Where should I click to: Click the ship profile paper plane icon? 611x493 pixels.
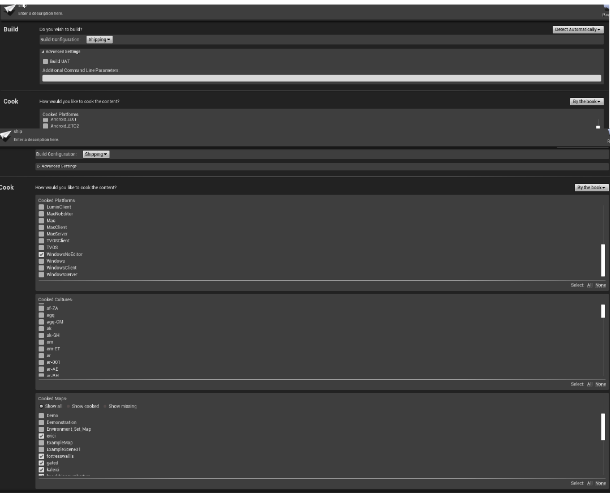click(x=8, y=8)
